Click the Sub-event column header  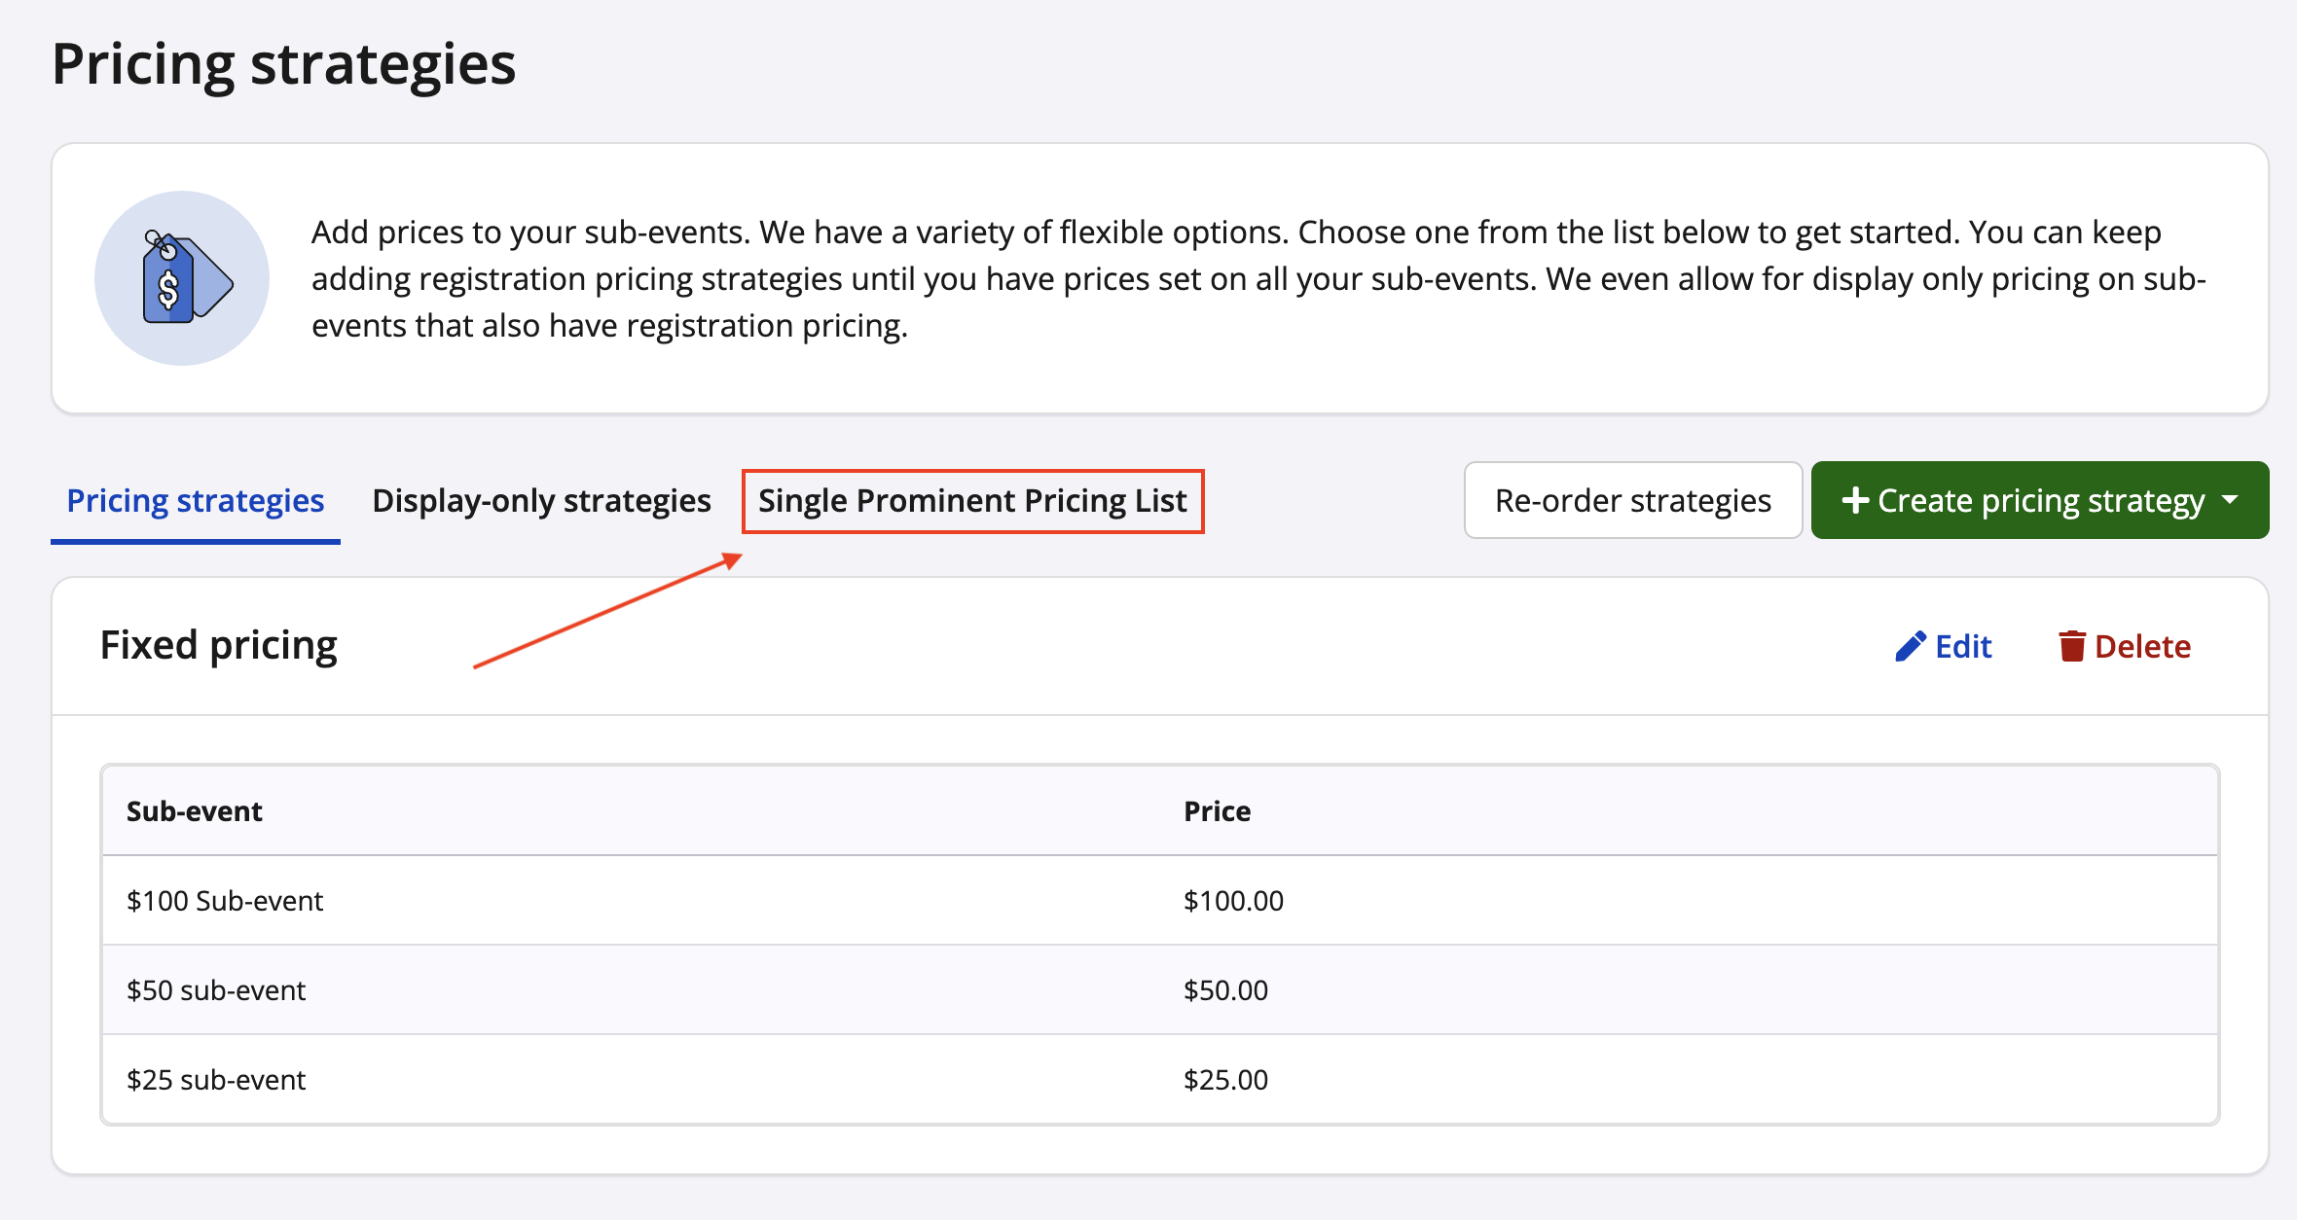[x=194, y=810]
